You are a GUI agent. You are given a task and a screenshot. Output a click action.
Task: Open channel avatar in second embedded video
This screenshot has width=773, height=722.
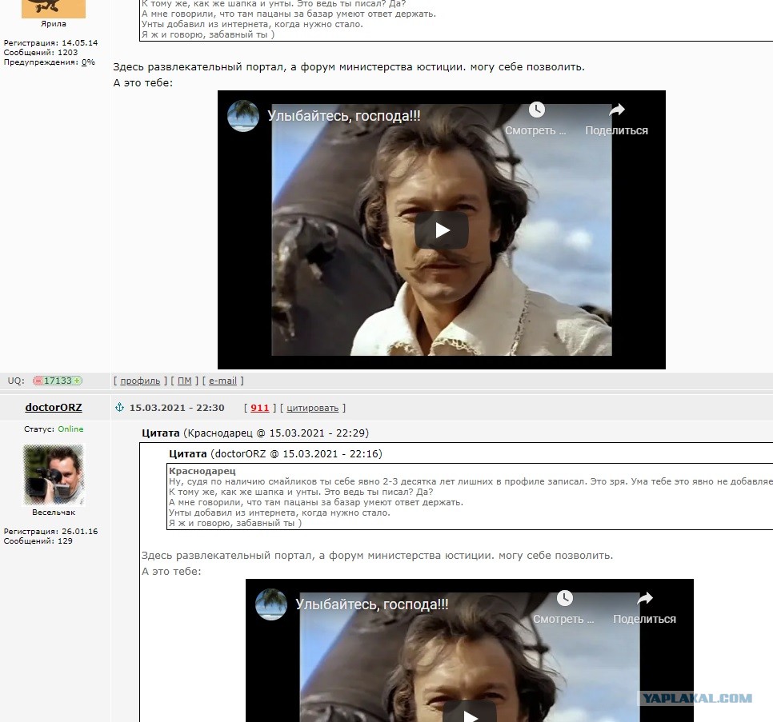pyautogui.click(x=271, y=604)
